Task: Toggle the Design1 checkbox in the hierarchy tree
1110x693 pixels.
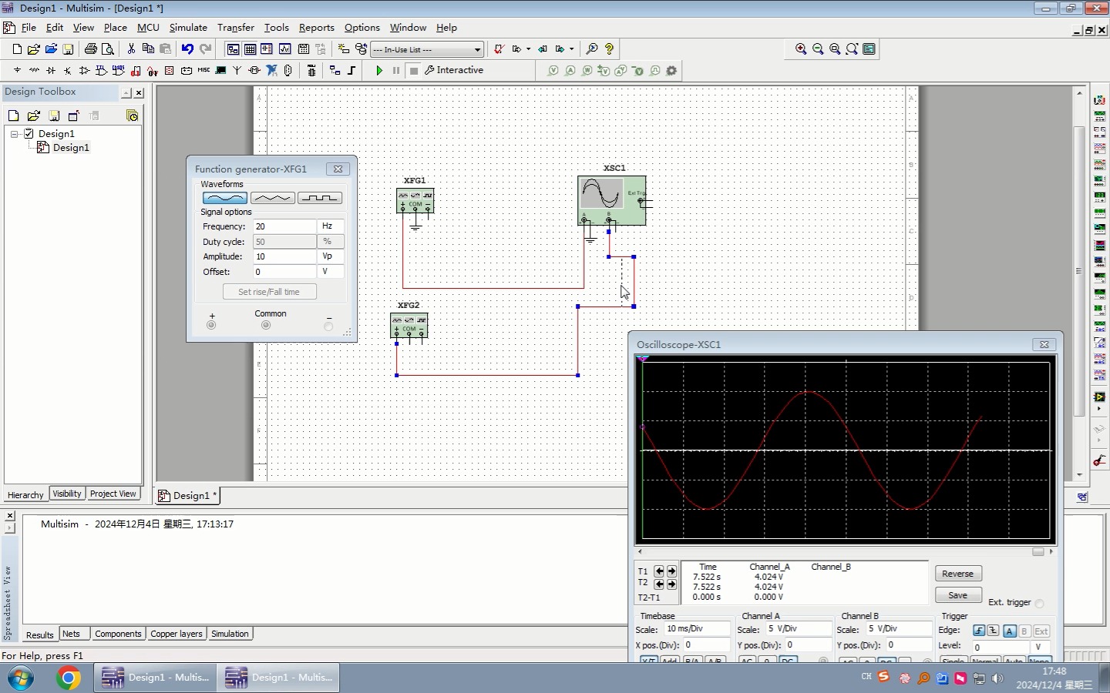Action: pyautogui.click(x=29, y=134)
